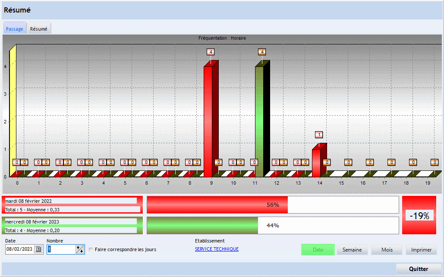Focus the Nombre number field
This screenshot has height=277, width=444.
click(x=61, y=249)
